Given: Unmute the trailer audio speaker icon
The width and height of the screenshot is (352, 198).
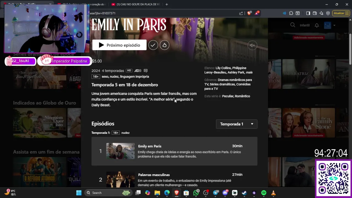Looking at the screenshot, I should 252,45.
